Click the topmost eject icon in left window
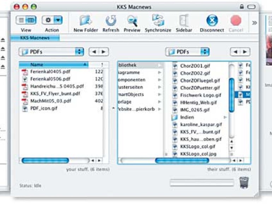Viewport: 272px width, 204px height. (x=3, y=40)
